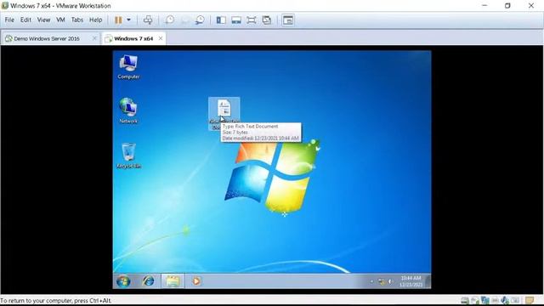Image resolution: width=544 pixels, height=306 pixels.
Task: Click the VMware Workstation title bar icon
Action: click(x=5, y=6)
